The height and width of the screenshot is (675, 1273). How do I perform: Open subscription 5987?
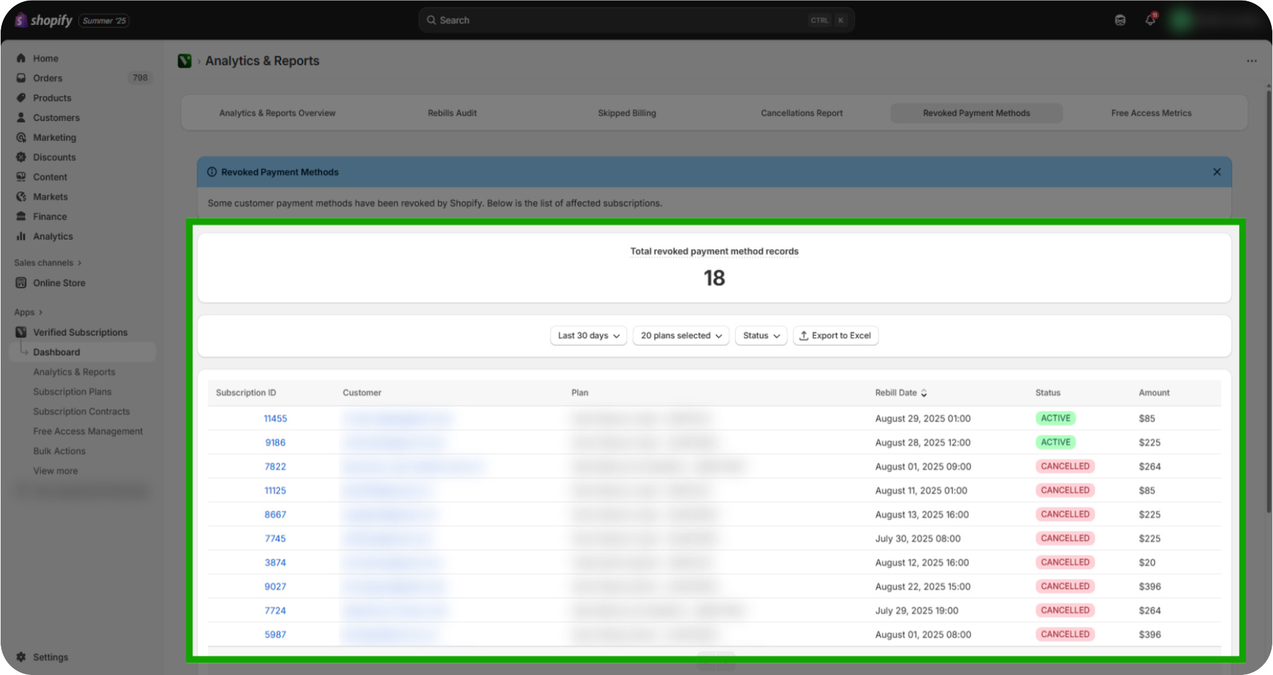point(275,635)
